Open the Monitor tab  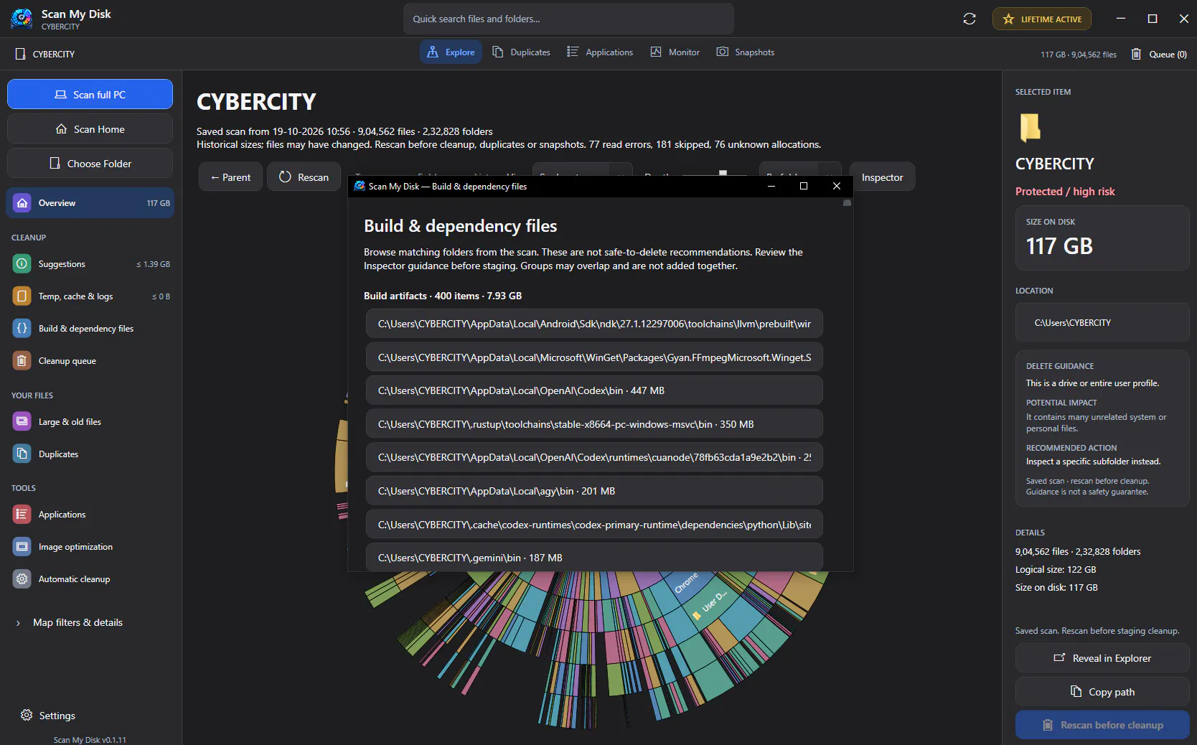(x=675, y=52)
